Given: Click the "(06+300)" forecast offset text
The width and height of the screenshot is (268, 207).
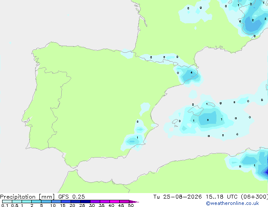Looking at the screenshot, I should (254, 197).
